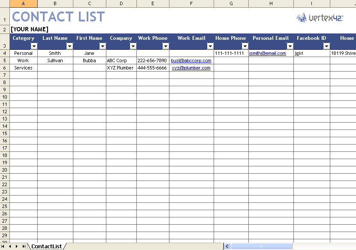
Task: Click the previous-sheet navigation arrow
Action: (x=10, y=246)
